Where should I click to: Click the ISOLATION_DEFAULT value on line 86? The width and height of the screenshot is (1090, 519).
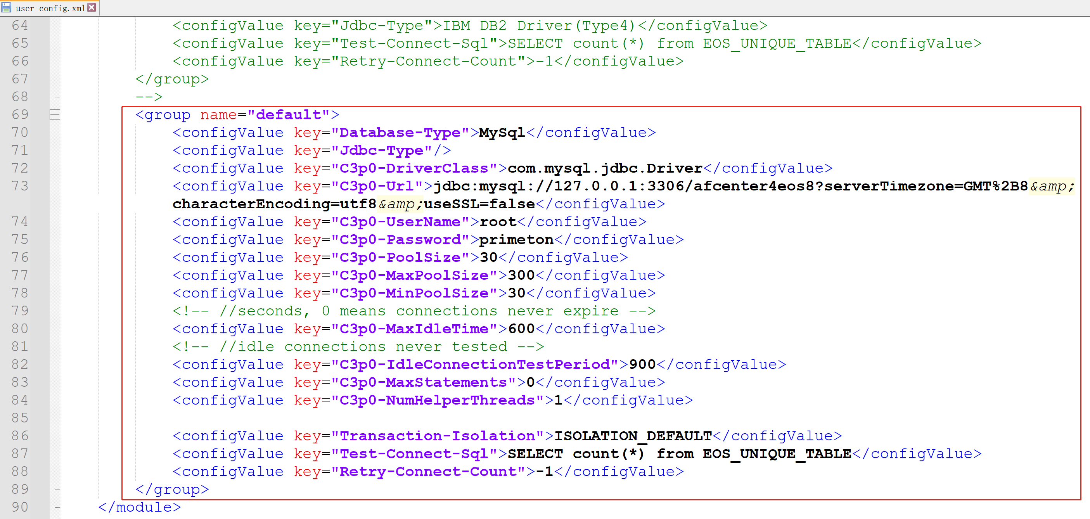[633, 435]
